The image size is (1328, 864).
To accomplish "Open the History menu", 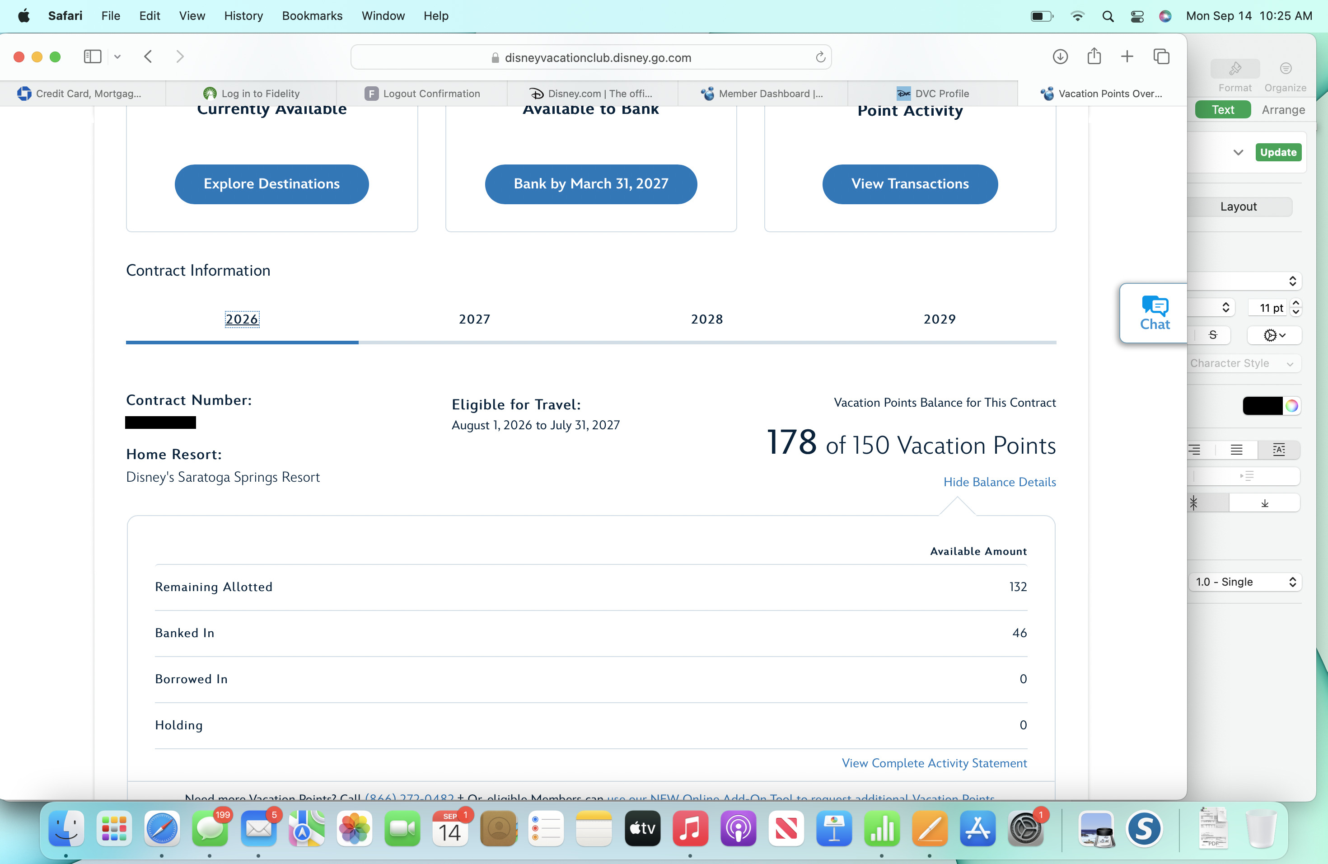I will [x=243, y=16].
